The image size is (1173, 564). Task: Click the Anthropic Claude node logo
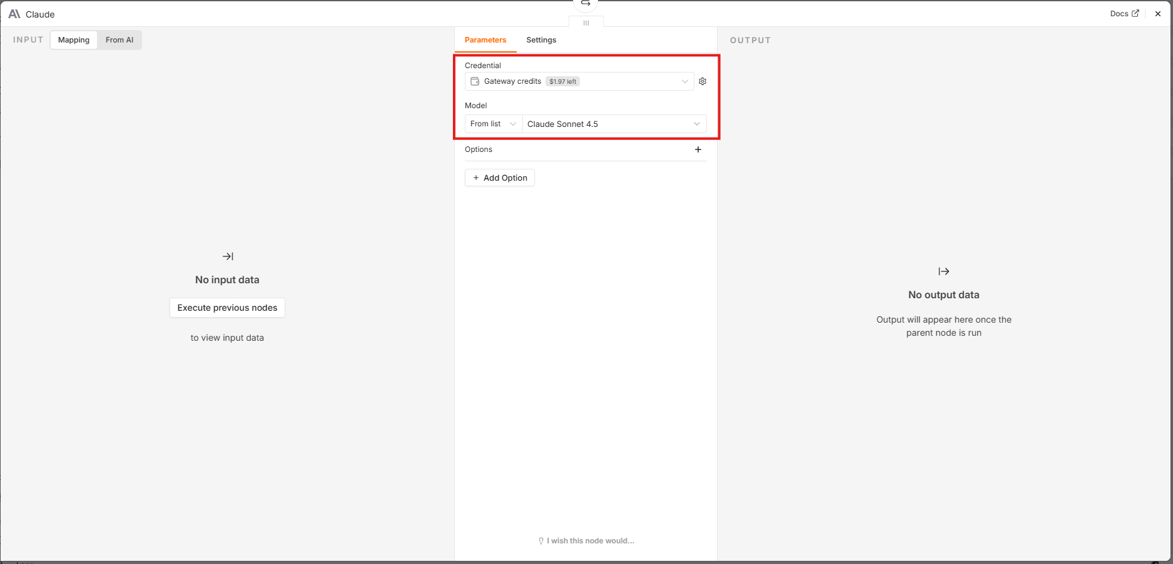click(x=14, y=14)
